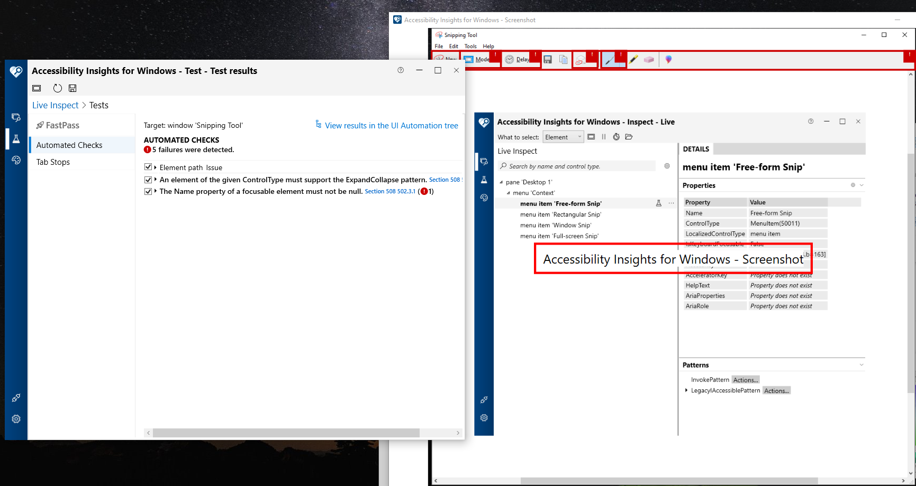Click flask icon on 'Free-form Snip' tree row
The image size is (916, 486).
click(x=659, y=203)
